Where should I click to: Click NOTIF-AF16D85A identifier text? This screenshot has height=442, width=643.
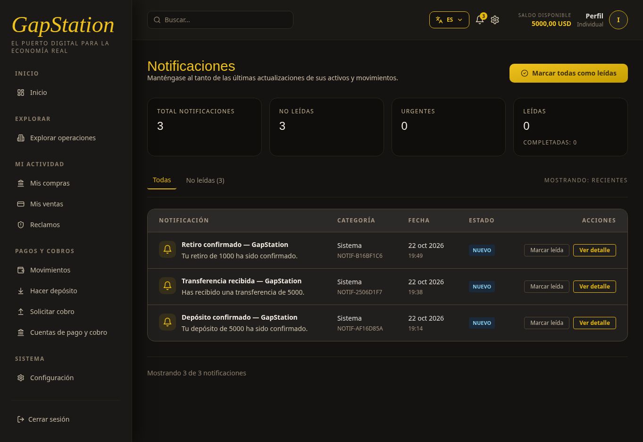[360, 329]
